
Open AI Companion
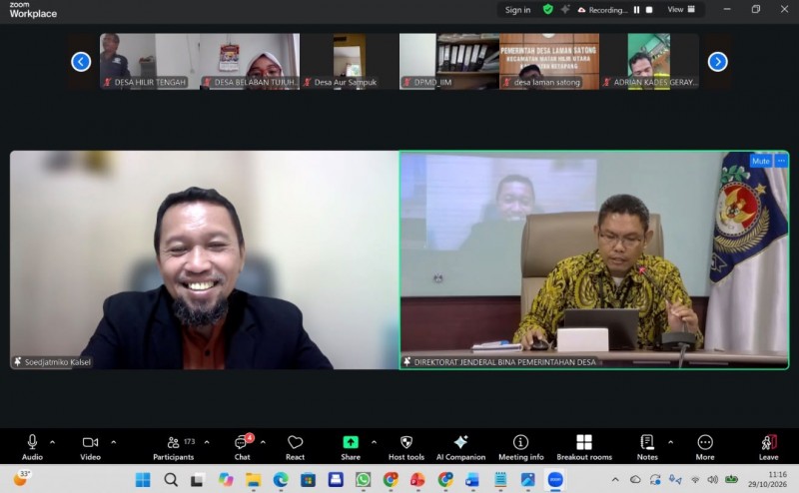(460, 447)
